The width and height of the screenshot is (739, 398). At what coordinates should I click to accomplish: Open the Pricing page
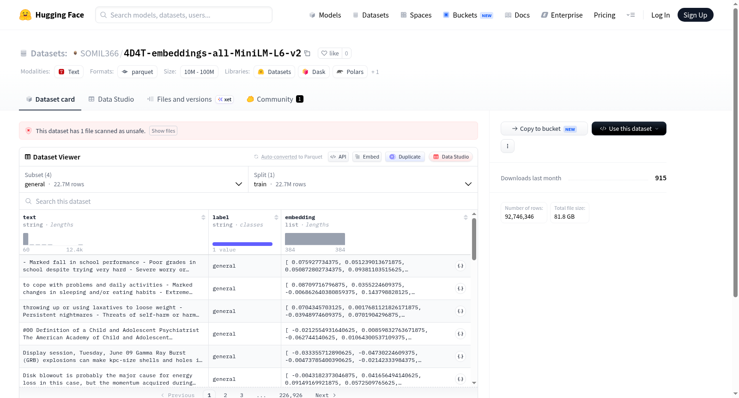(x=605, y=15)
